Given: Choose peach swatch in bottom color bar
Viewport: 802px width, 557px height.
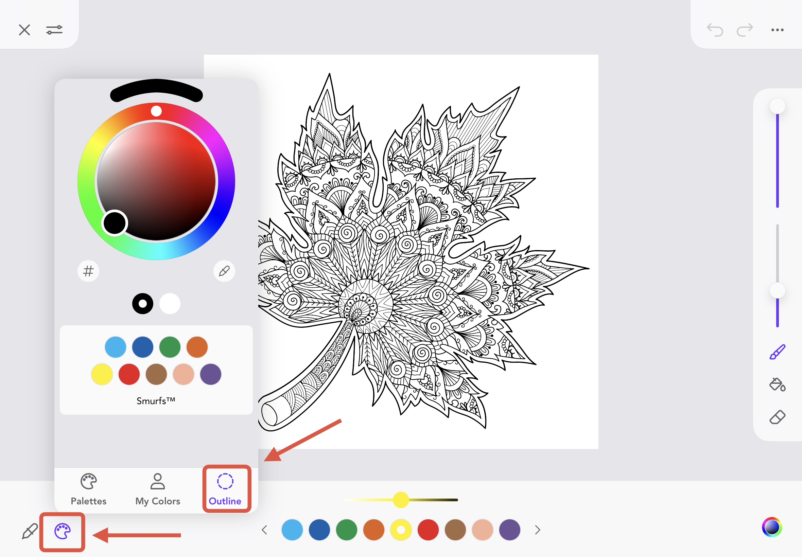Looking at the screenshot, I should [x=483, y=530].
